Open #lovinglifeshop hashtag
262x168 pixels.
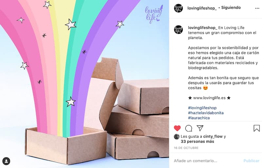tap(202, 108)
